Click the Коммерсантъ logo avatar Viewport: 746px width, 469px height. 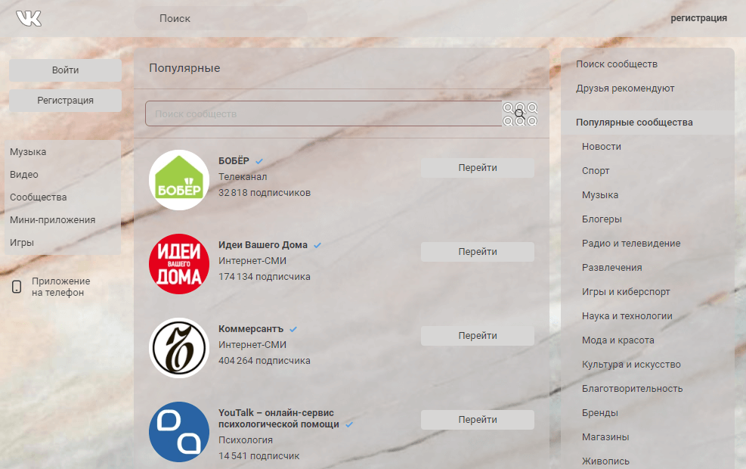point(179,348)
